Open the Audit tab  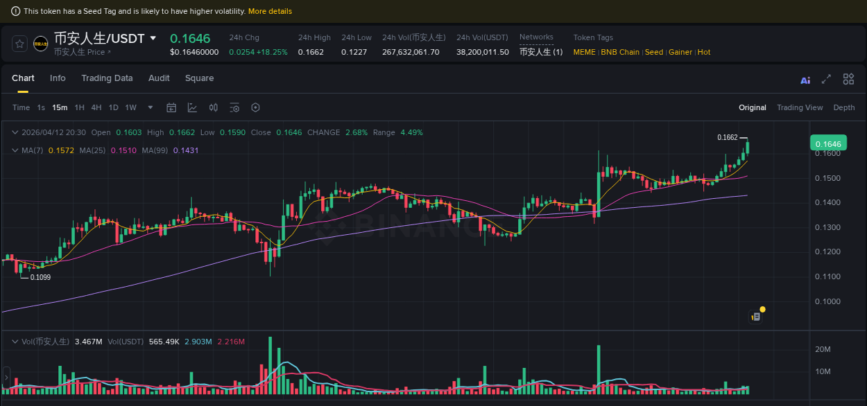(158, 78)
